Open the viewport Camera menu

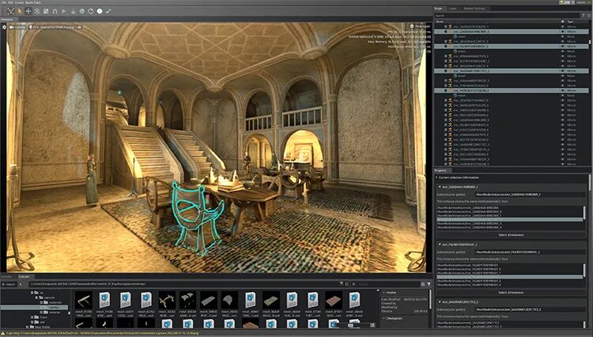pos(17,27)
